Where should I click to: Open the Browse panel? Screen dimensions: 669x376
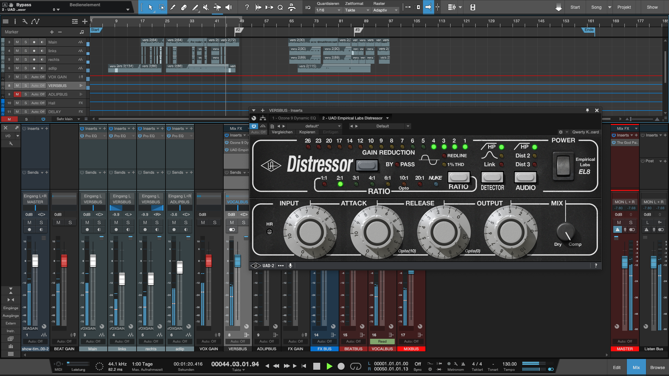pos(658,368)
